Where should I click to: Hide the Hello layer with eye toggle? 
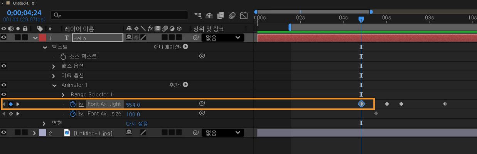[4, 38]
